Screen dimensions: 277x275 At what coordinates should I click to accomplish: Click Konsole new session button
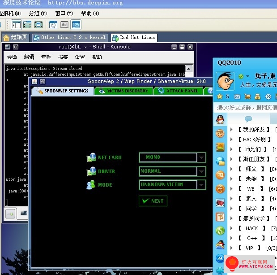10,214
